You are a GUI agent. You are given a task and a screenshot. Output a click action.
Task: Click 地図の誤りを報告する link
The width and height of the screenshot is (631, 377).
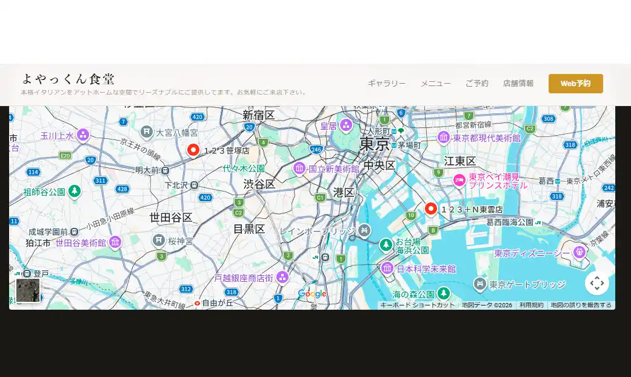point(581,305)
